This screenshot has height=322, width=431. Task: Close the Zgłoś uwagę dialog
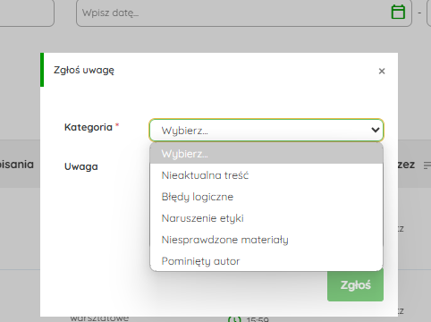coord(382,71)
